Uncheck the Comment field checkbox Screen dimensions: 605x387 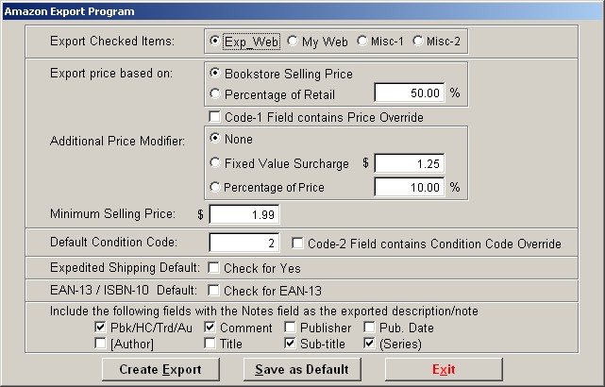coord(210,328)
